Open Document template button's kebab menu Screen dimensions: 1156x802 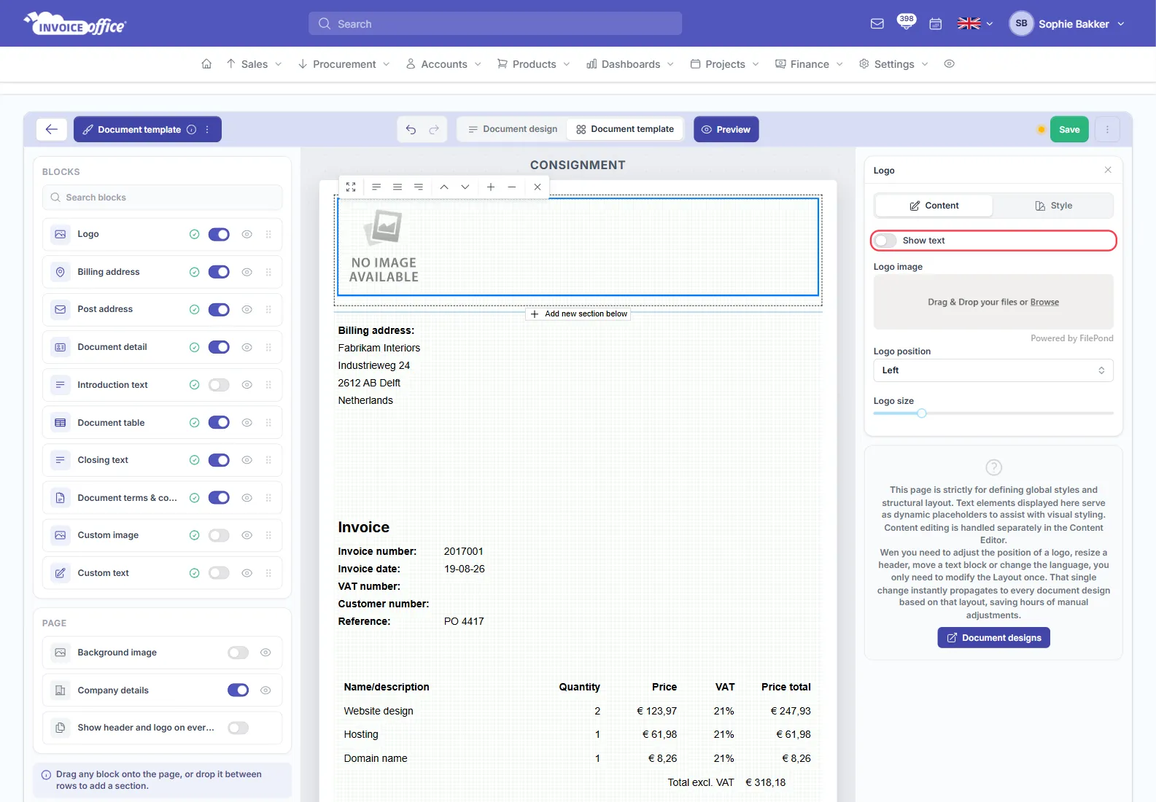pos(207,129)
